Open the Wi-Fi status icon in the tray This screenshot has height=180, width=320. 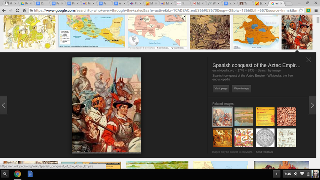pyautogui.click(x=302, y=174)
